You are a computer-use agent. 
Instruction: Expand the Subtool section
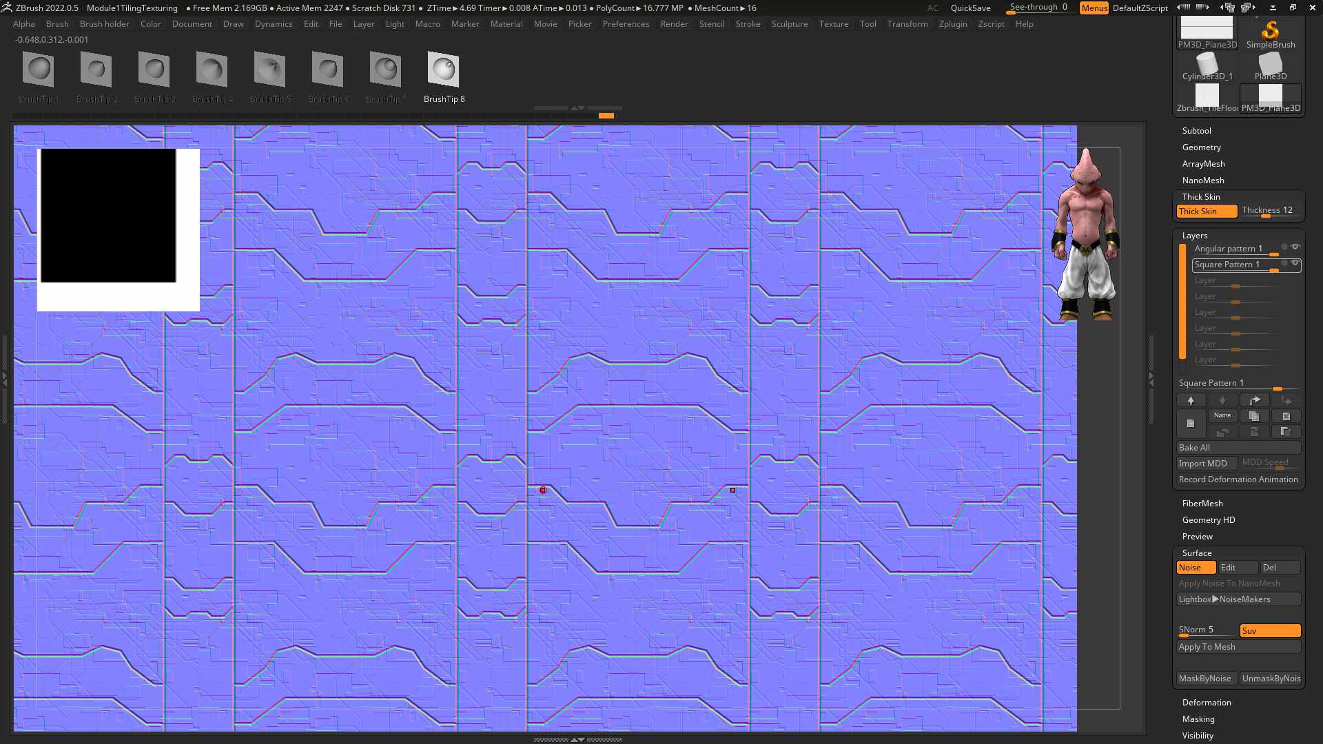1196,131
